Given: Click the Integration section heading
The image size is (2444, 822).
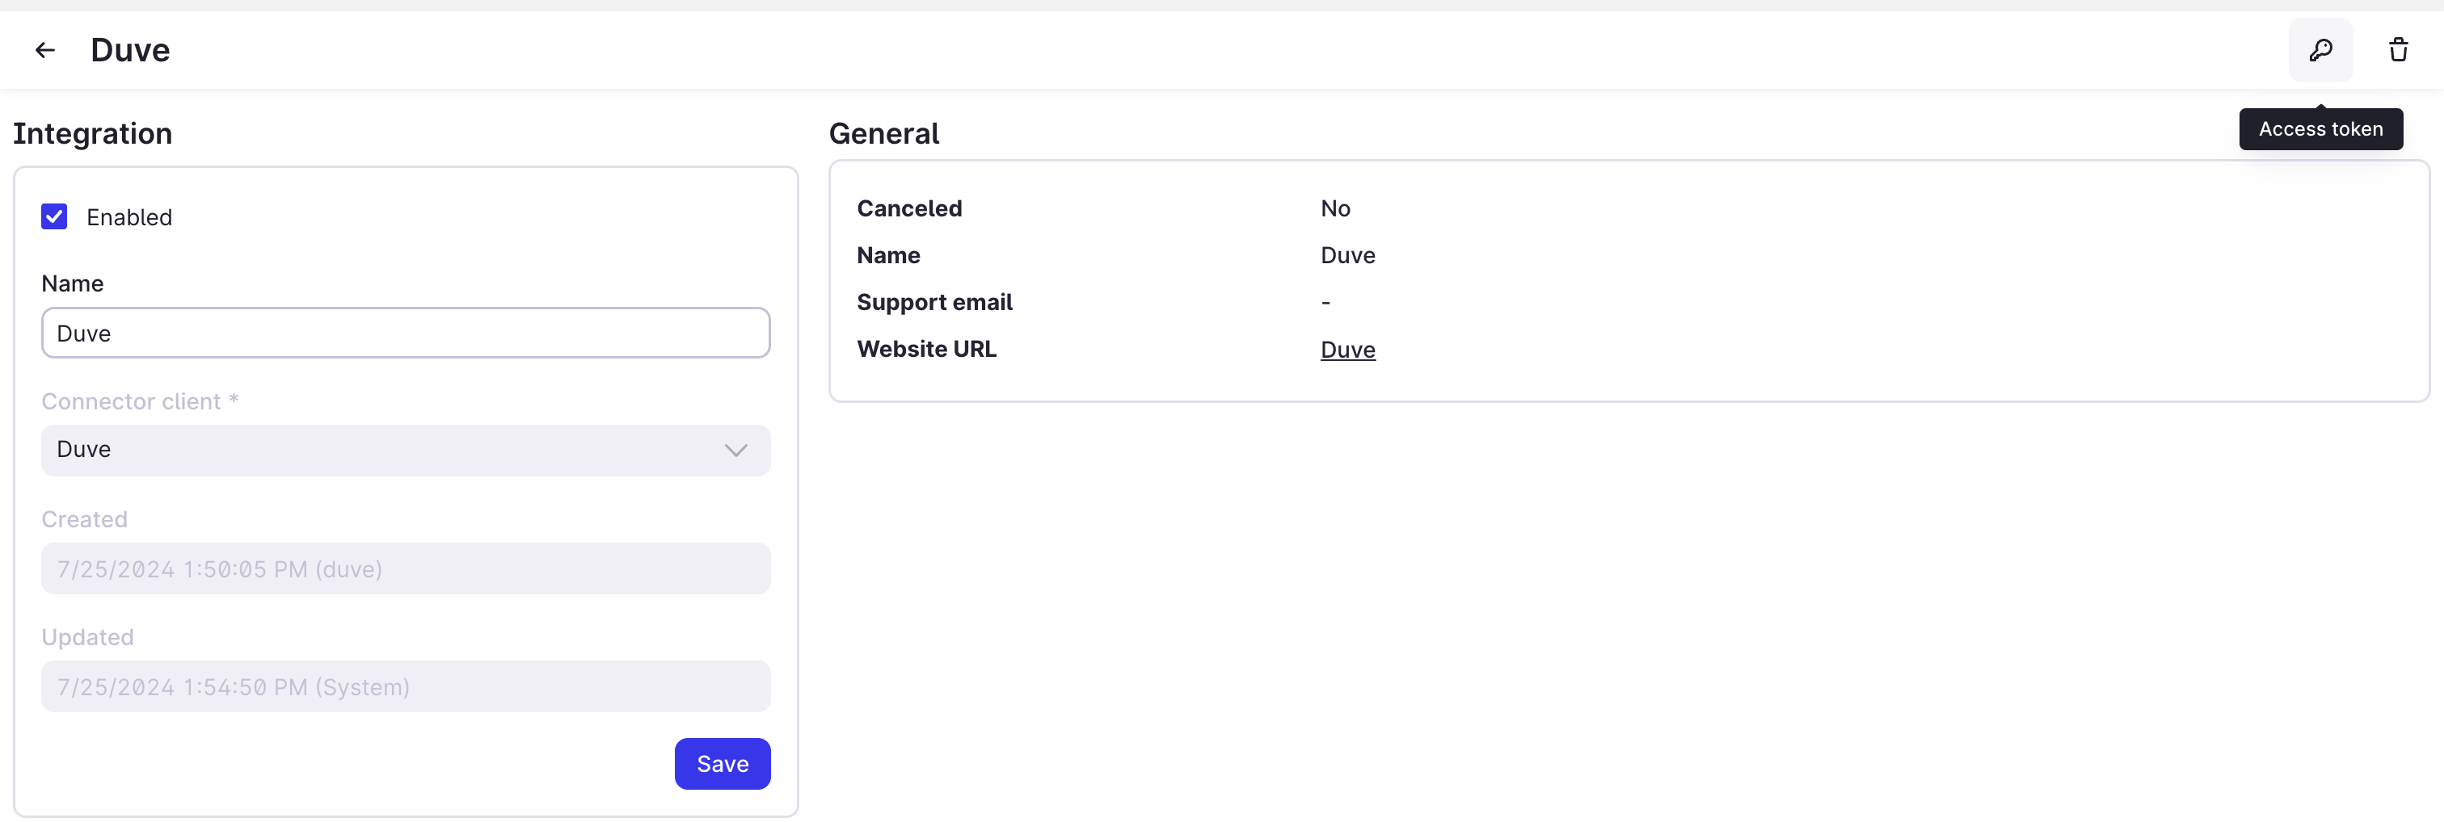Looking at the screenshot, I should tap(92, 134).
